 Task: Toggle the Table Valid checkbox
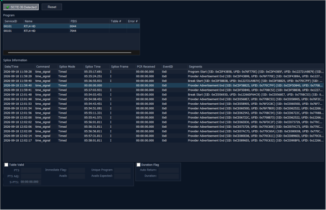[x=6, y=165]
